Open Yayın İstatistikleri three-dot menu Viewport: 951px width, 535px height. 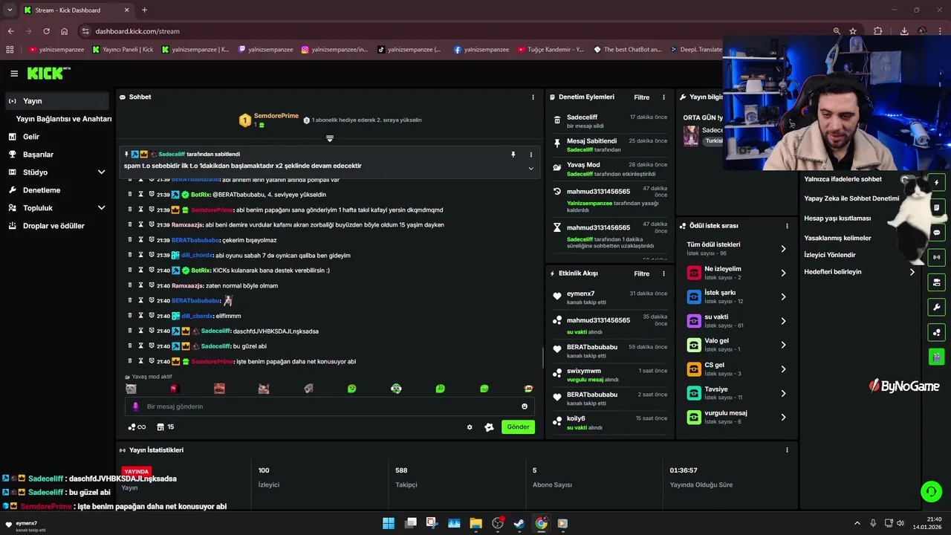pyautogui.click(x=787, y=450)
